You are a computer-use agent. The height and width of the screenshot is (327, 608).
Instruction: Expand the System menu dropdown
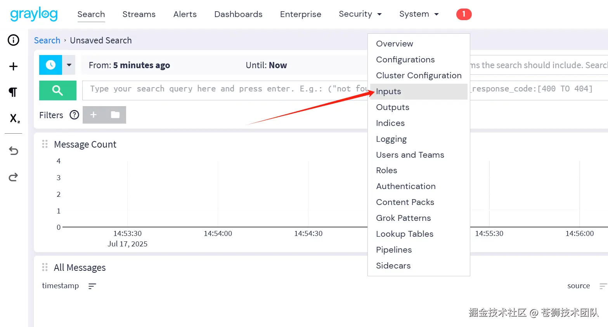tap(419, 14)
